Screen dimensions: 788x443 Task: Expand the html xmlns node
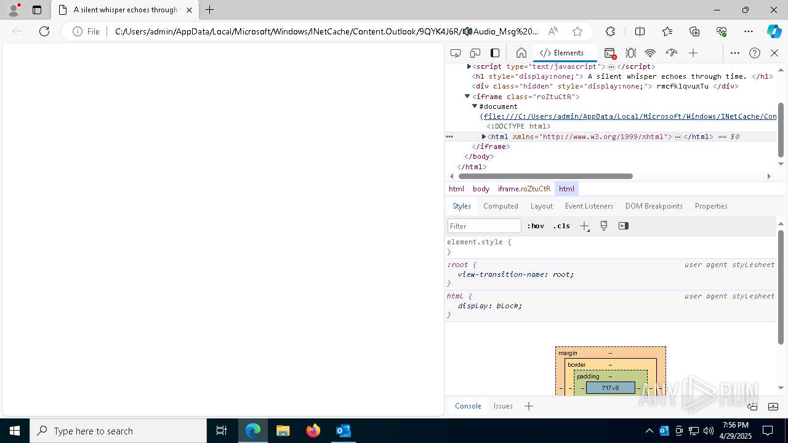[484, 137]
